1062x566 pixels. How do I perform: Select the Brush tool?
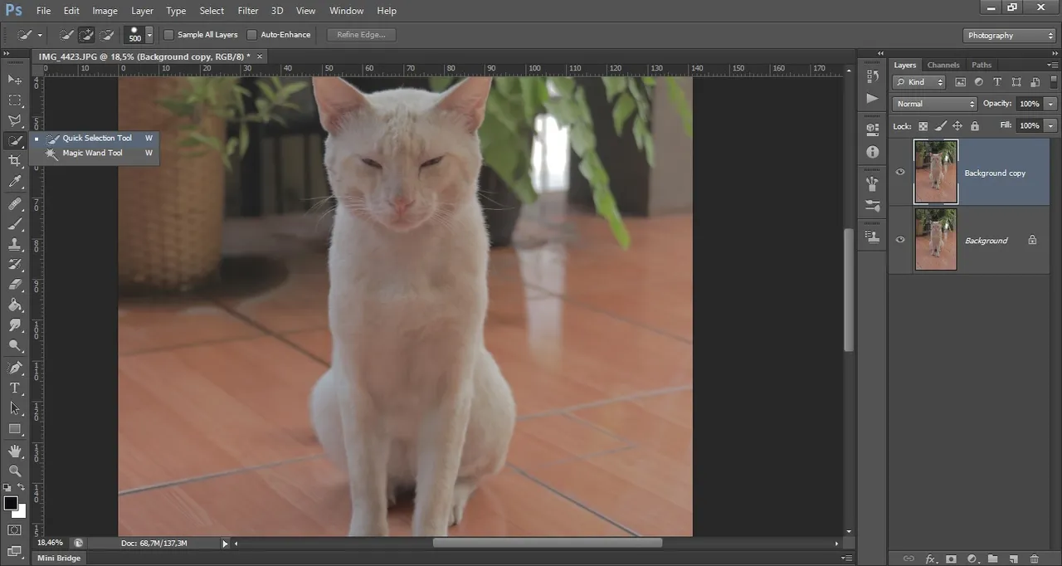pos(14,224)
